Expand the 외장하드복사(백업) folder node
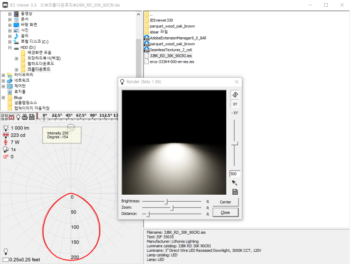350x264 pixels. (x=17, y=59)
